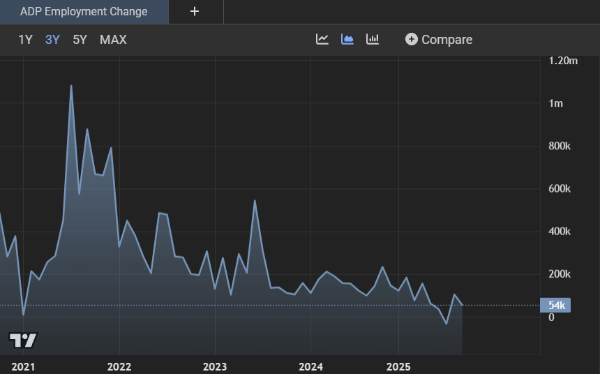600x374 pixels.
Task: Select the 1Y time range
Action: [x=25, y=40]
